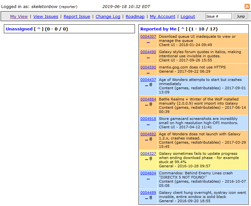Open the Reported by Me list
This screenshot has width=251, height=206.
158,29
